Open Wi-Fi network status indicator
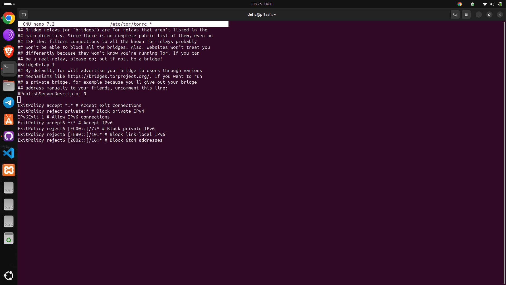Screen dimensions: 506x285 (485, 4)
